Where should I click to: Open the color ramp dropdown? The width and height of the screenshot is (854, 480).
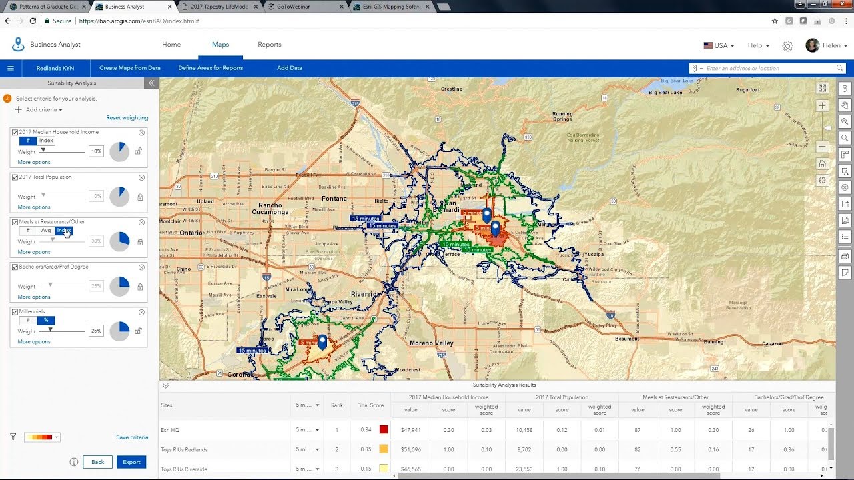tap(42, 437)
